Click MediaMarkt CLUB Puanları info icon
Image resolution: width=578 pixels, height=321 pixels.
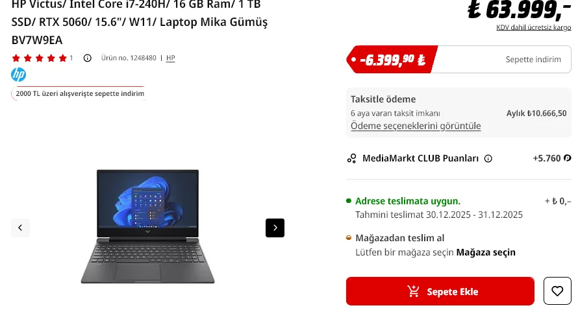[488, 159]
